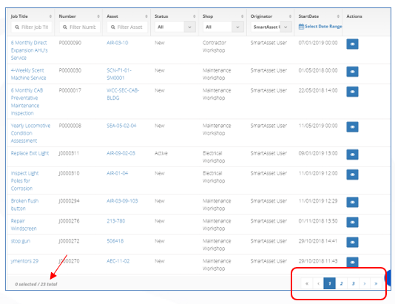Open Yearly Locomotive Condition Assessment link
Screen dimensions: 395x304
click(30, 133)
